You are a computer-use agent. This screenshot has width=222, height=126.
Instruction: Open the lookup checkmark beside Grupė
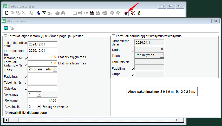[x=133, y=75]
